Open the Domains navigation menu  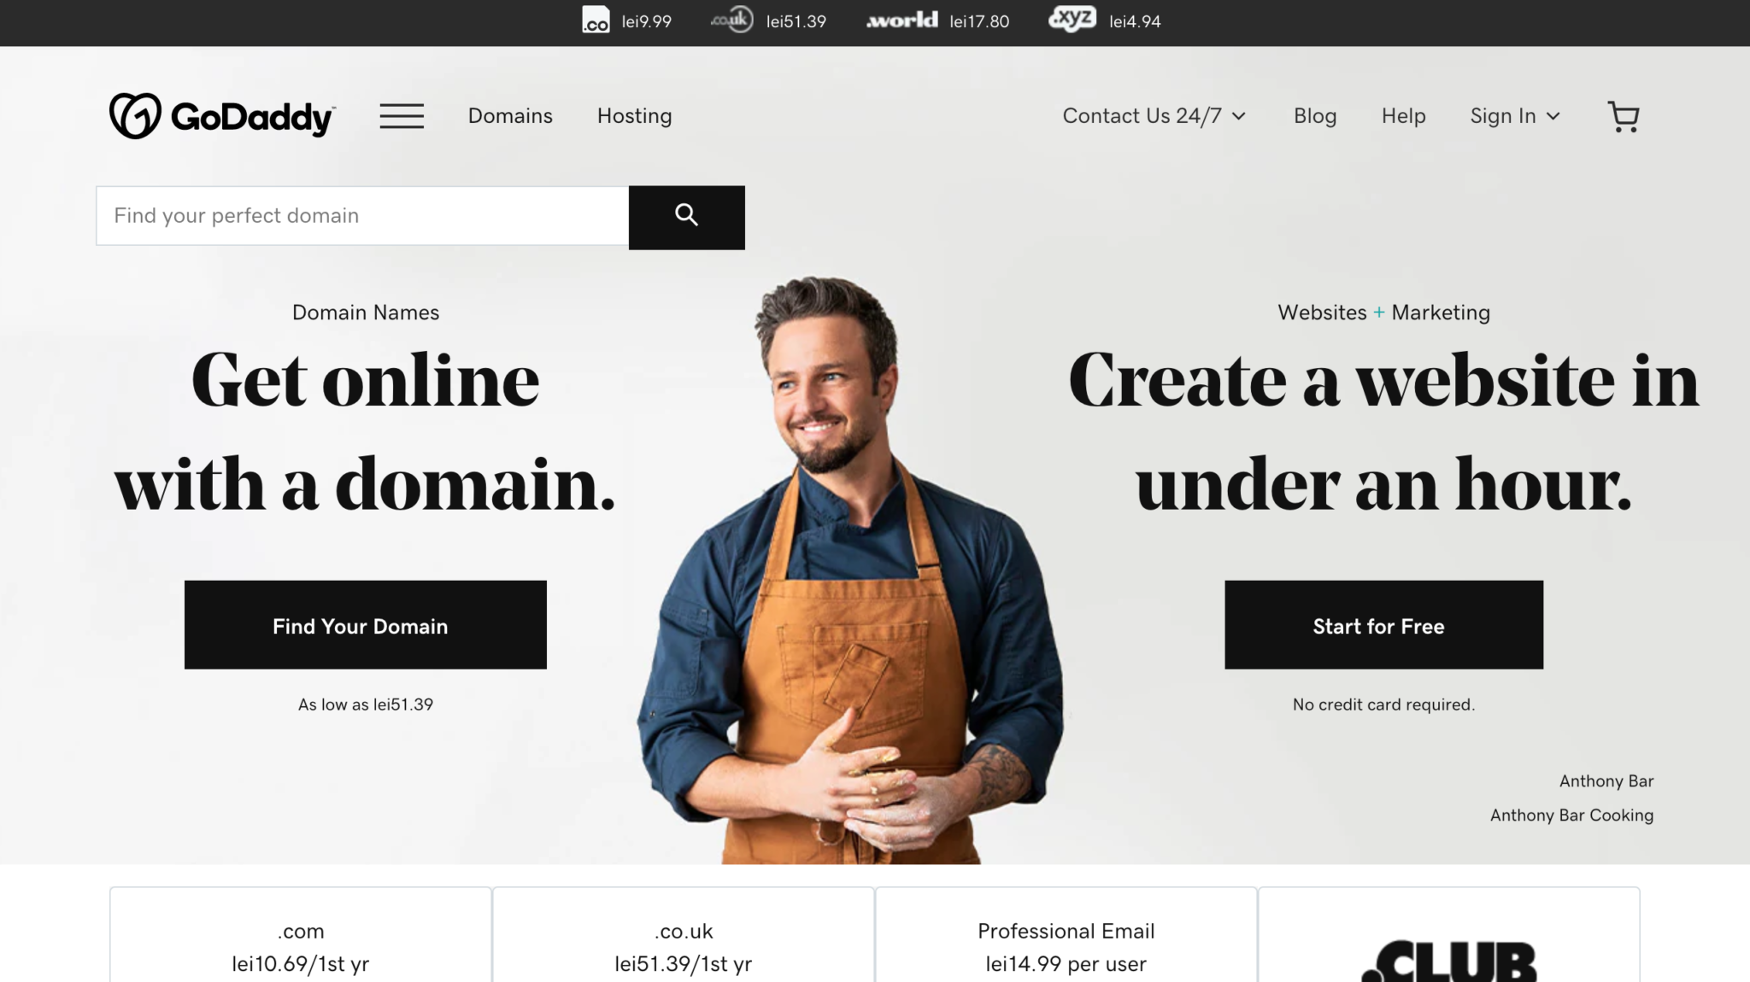click(509, 115)
